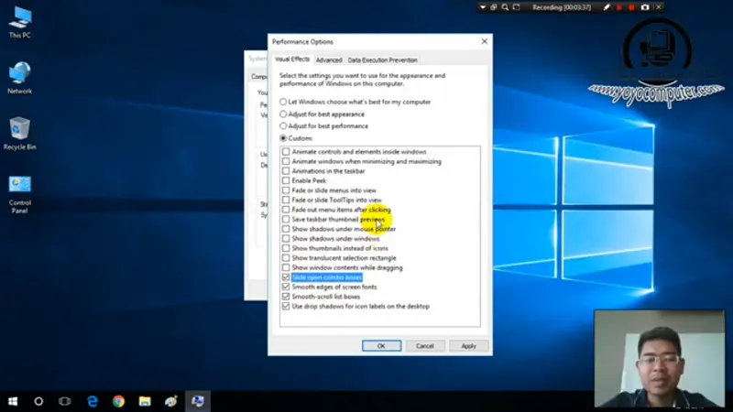Switch to the Advanced tab
The height and width of the screenshot is (412, 733).
click(329, 60)
